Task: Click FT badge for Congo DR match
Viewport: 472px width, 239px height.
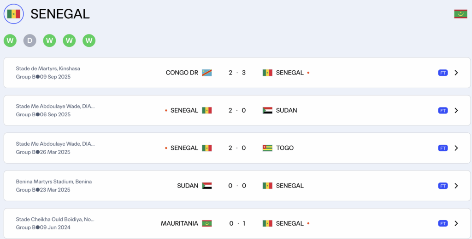Action: pos(443,73)
